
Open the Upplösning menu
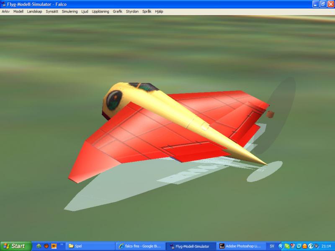(100, 12)
